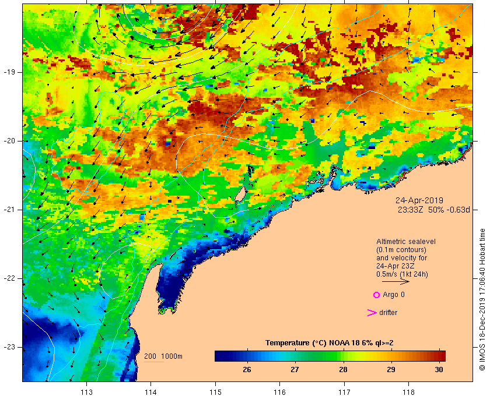Screen dimensions: 490x396
Task: Click the latitude label -19
Action: coord(9,72)
